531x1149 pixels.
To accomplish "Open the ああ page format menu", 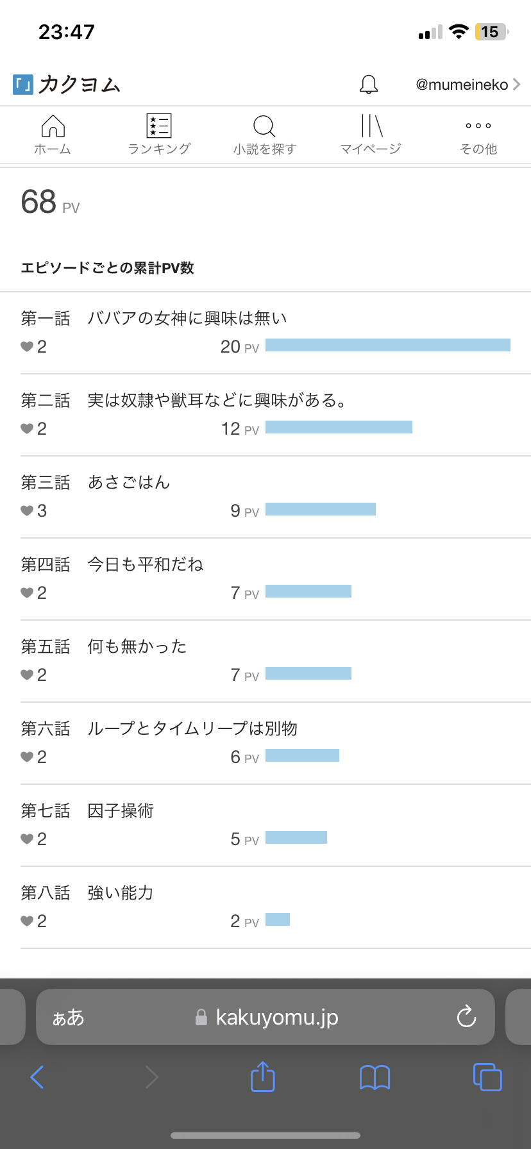I will [x=68, y=1017].
